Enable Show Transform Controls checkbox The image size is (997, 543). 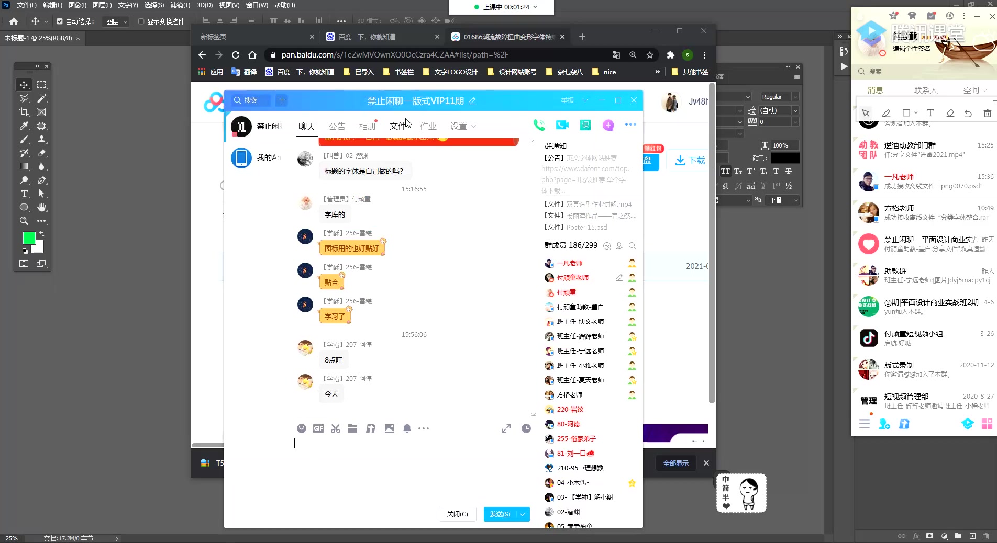141,21
